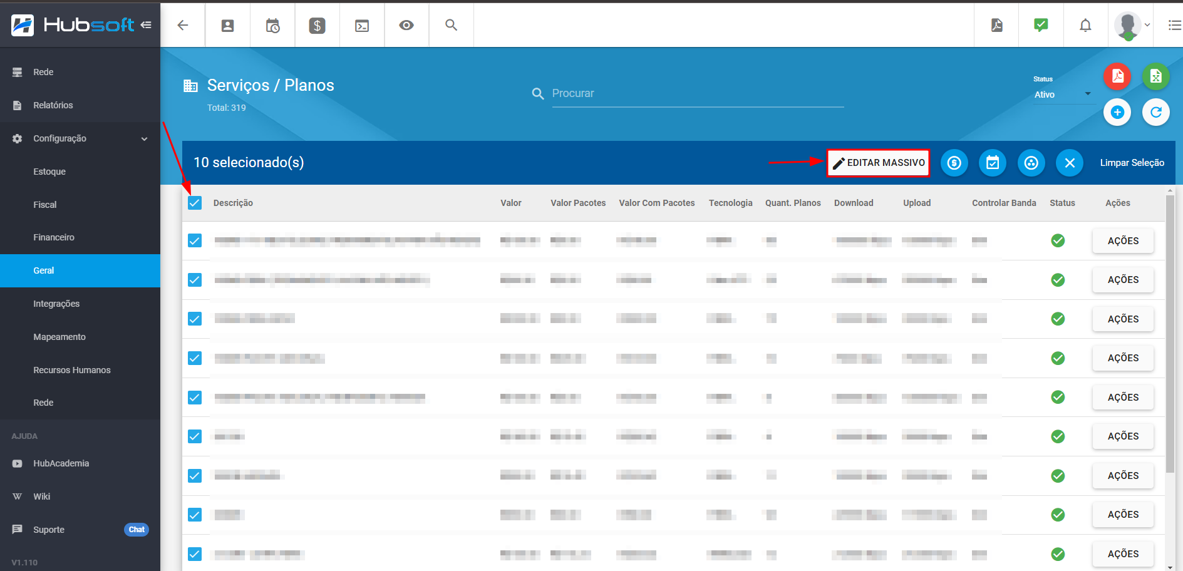This screenshot has width=1183, height=571.
Task: Click the Wiki W icon
Action: pyautogui.click(x=18, y=497)
